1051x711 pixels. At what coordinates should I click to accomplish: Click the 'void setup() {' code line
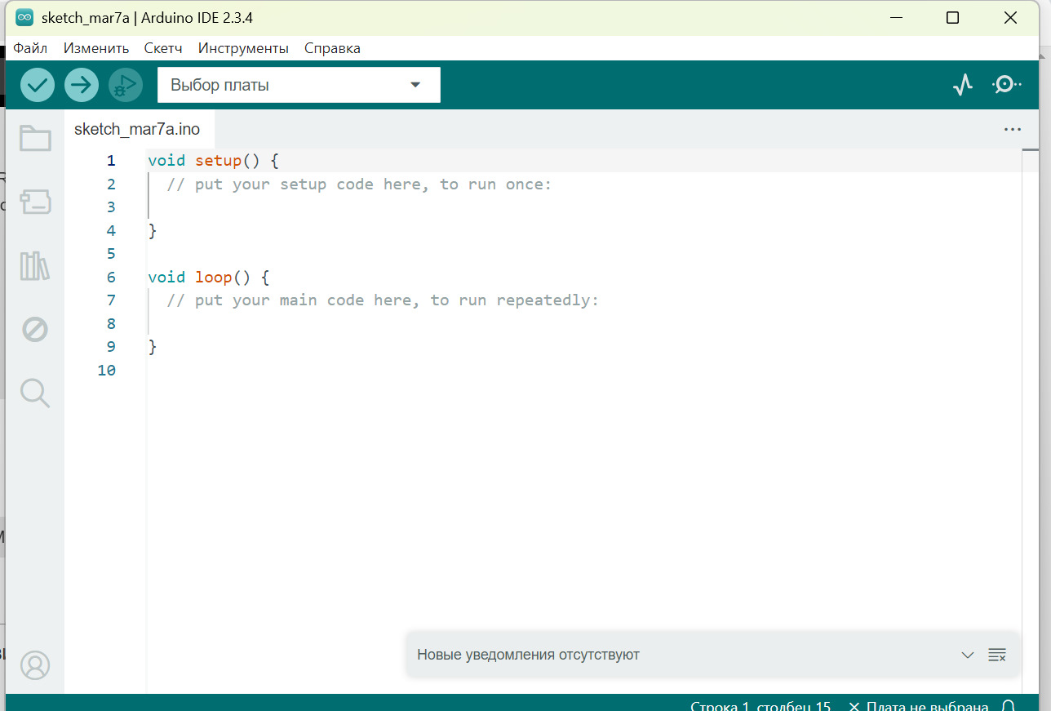click(x=214, y=161)
